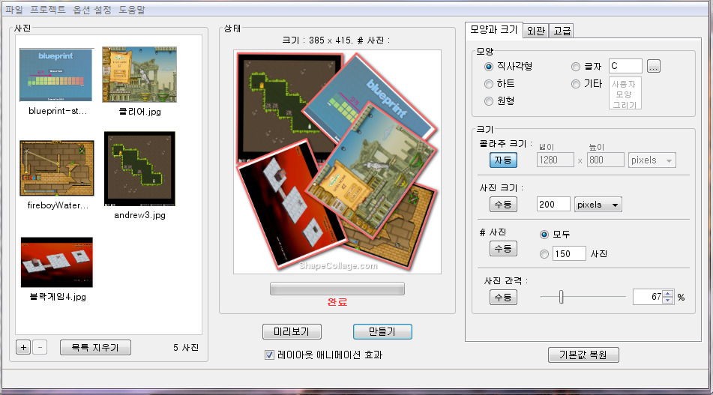
Task: Click the 사진 간격 slider handle
Action: point(561,297)
